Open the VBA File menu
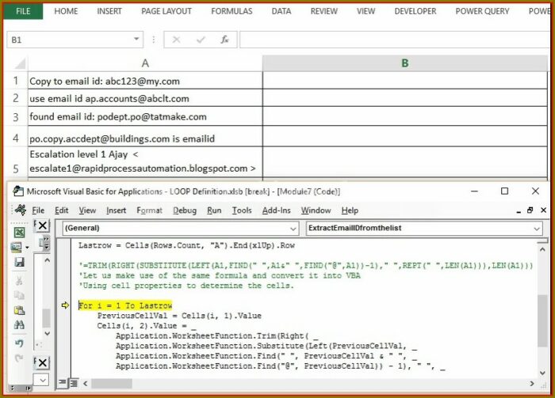 [38, 210]
